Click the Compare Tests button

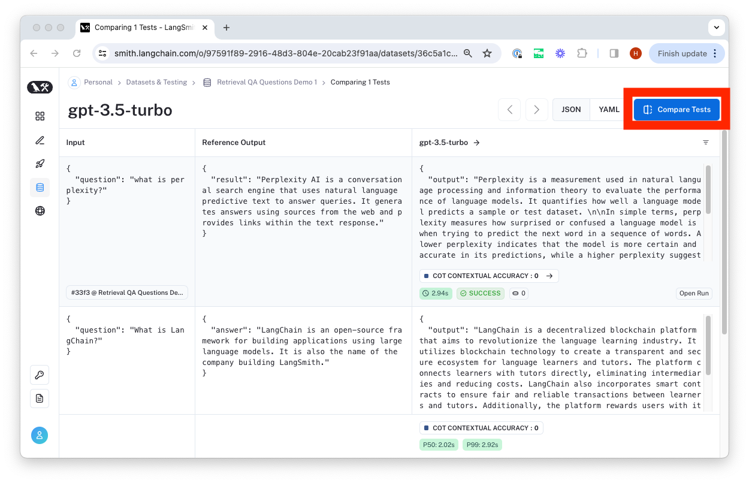tap(676, 110)
